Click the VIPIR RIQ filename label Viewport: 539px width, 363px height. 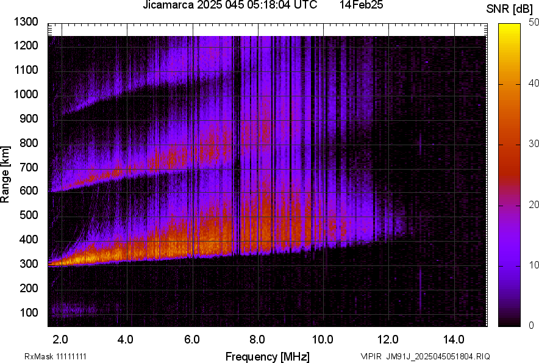point(425,356)
